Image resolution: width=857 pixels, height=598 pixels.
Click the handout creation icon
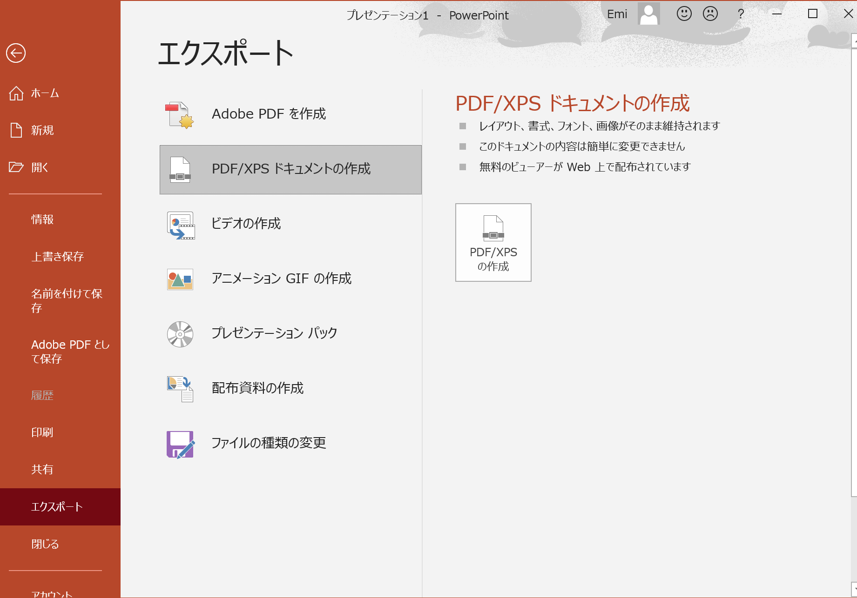pyautogui.click(x=180, y=389)
